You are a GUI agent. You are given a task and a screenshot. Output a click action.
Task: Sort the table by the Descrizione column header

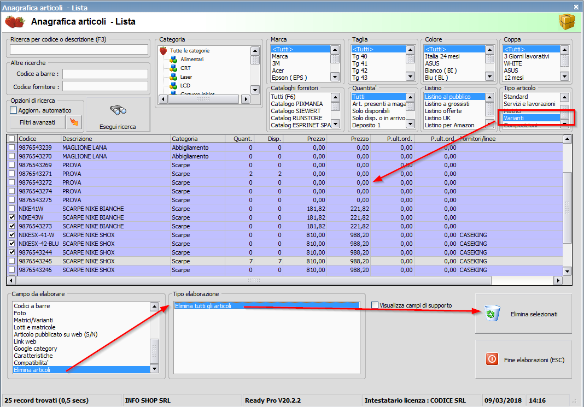pos(115,139)
